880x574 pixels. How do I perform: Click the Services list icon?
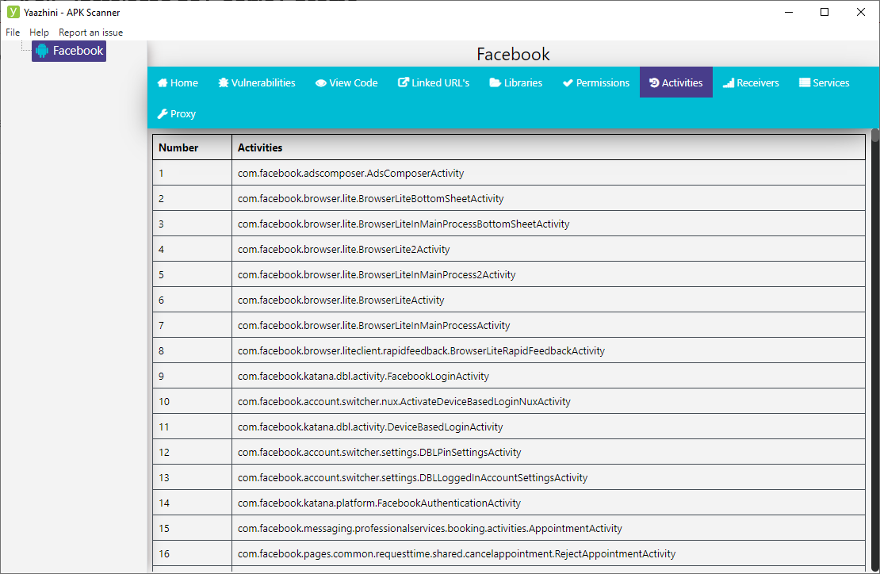coord(805,83)
